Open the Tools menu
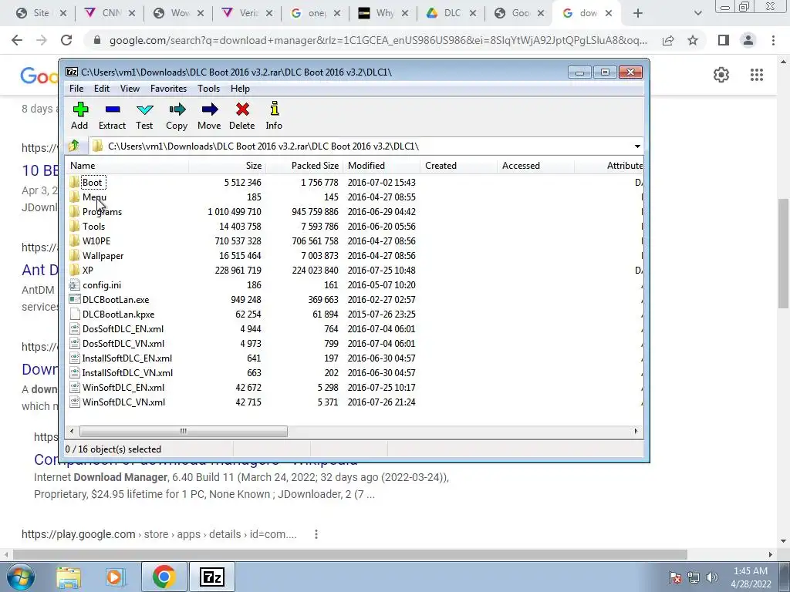This screenshot has height=592, width=790. coord(208,89)
